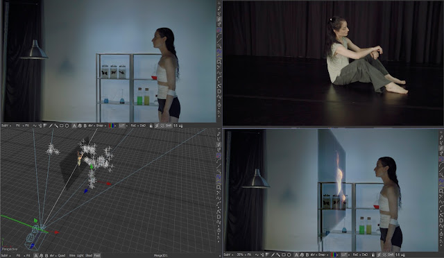
Task: Click blue Z-axis handle on particle transform gizmo
Action: click(x=85, y=191)
